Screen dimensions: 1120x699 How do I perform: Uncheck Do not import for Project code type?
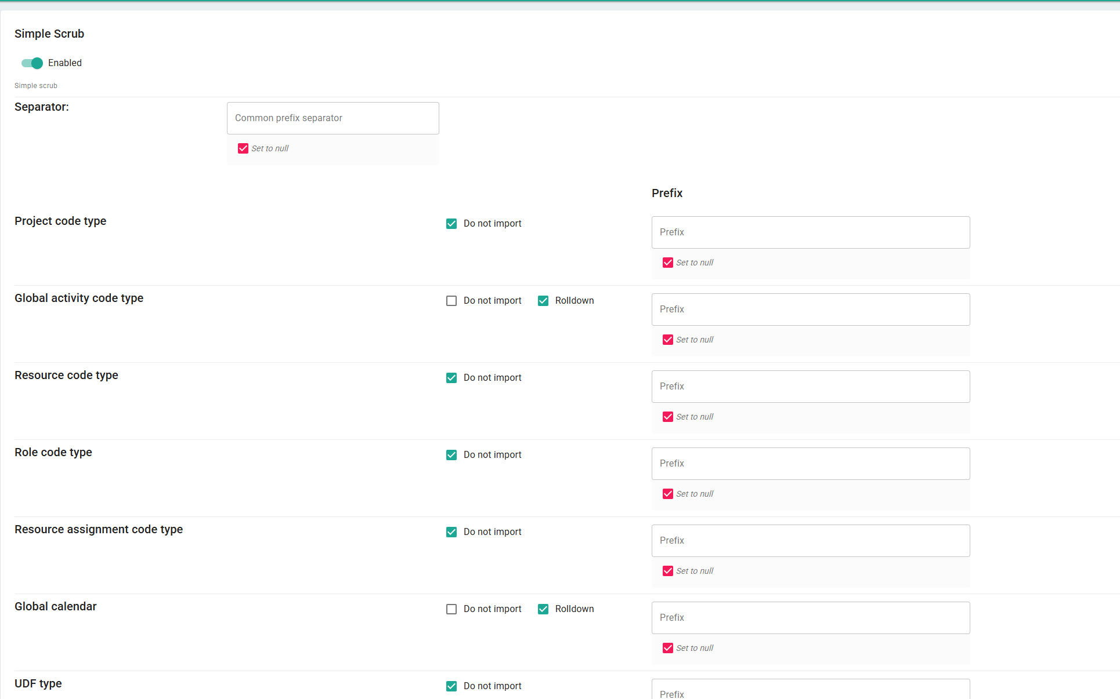451,224
